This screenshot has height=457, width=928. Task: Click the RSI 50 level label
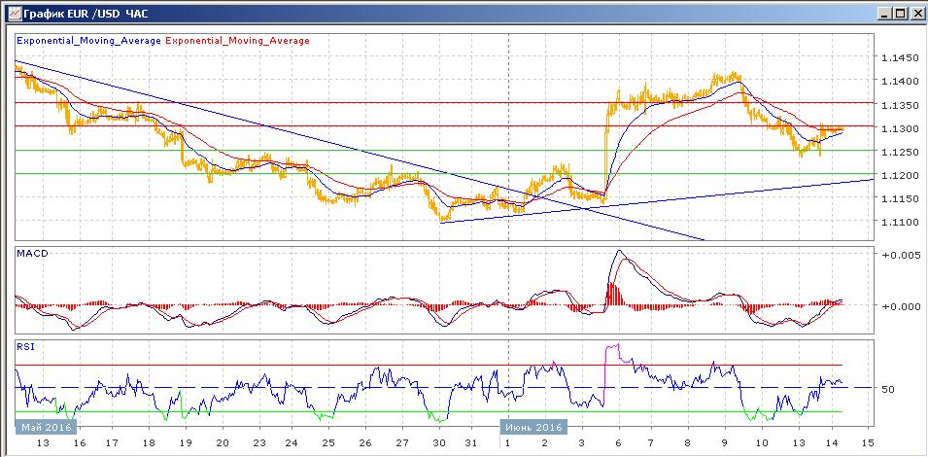click(x=888, y=389)
